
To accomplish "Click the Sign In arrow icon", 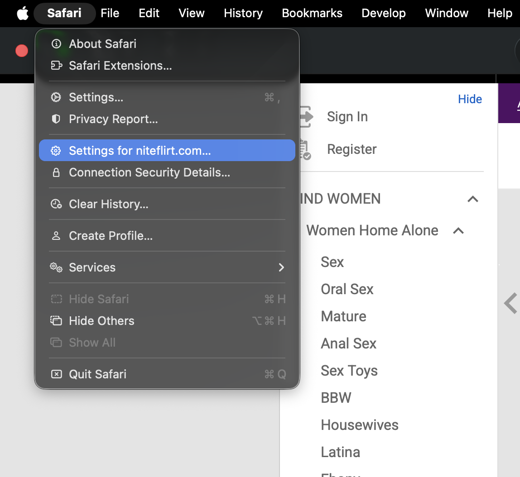I will coord(306,117).
